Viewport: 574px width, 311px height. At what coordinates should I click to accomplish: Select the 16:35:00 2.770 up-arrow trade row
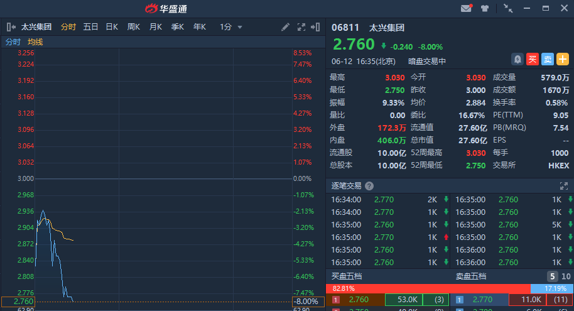coord(389,237)
